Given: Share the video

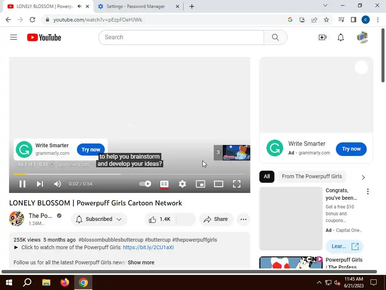Looking at the screenshot, I should [216, 219].
